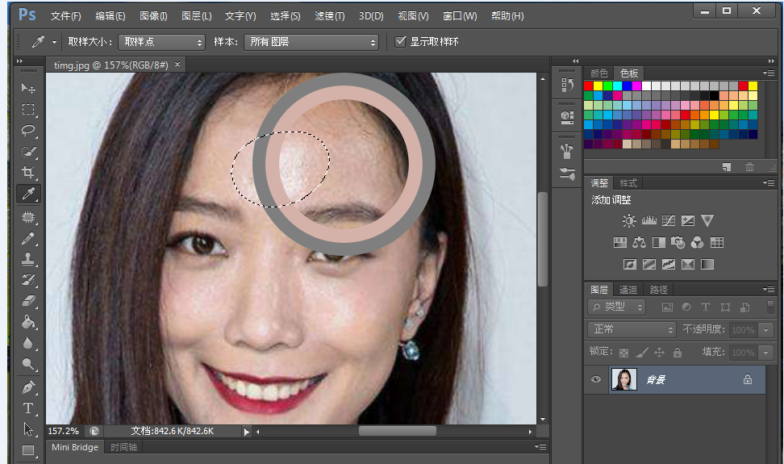Add a Photo Filter adjustment
This screenshot has width=784, height=464.
coord(678,243)
